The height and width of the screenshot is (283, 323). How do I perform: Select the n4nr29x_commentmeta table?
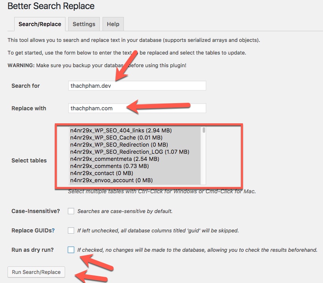pos(114,159)
